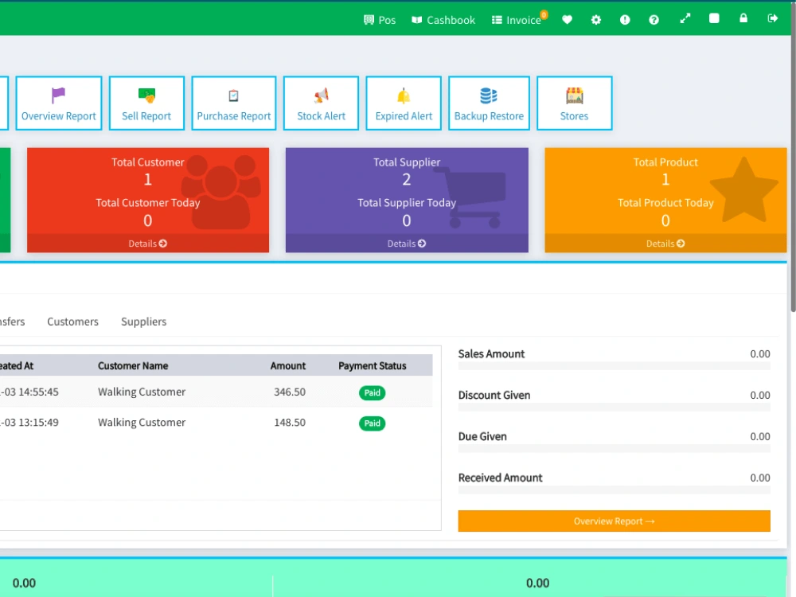Switch to the Customers tab
The image size is (796, 597).
(x=72, y=322)
